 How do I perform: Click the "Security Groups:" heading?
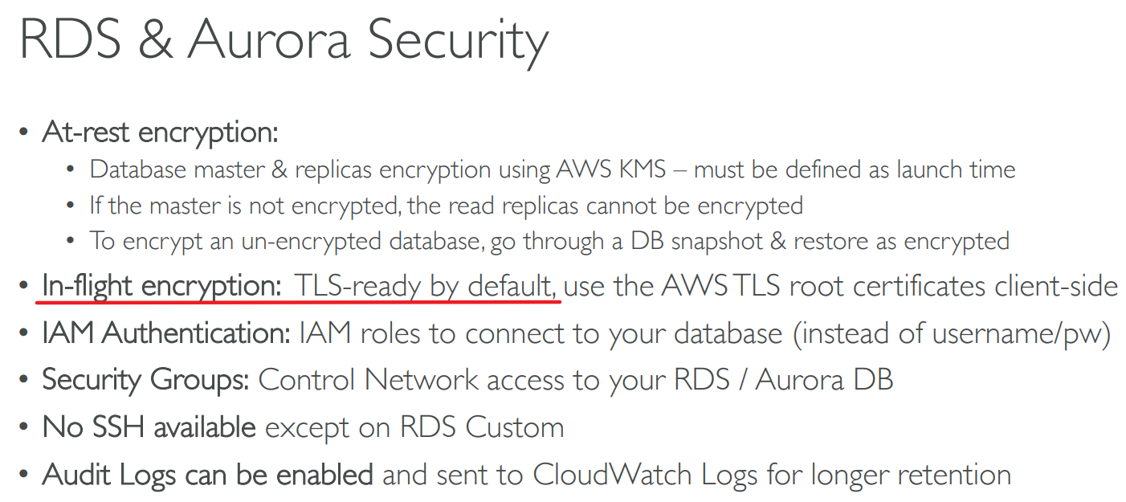145,379
